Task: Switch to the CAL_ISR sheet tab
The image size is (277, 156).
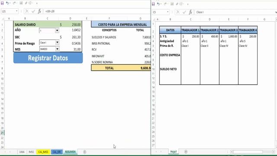Action: tap(57, 152)
